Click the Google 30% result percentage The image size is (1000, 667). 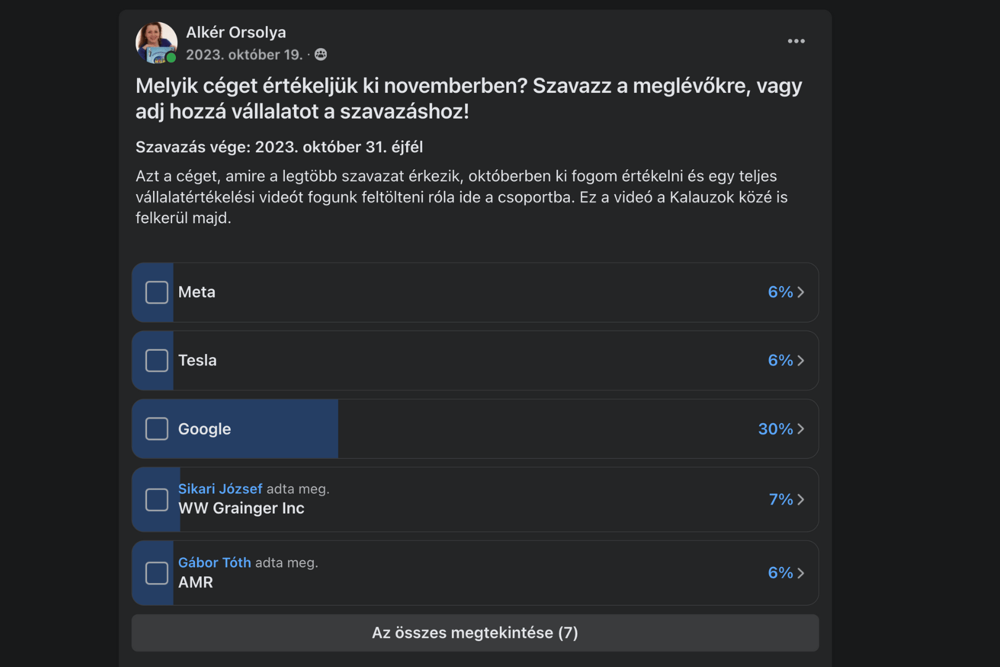click(775, 429)
